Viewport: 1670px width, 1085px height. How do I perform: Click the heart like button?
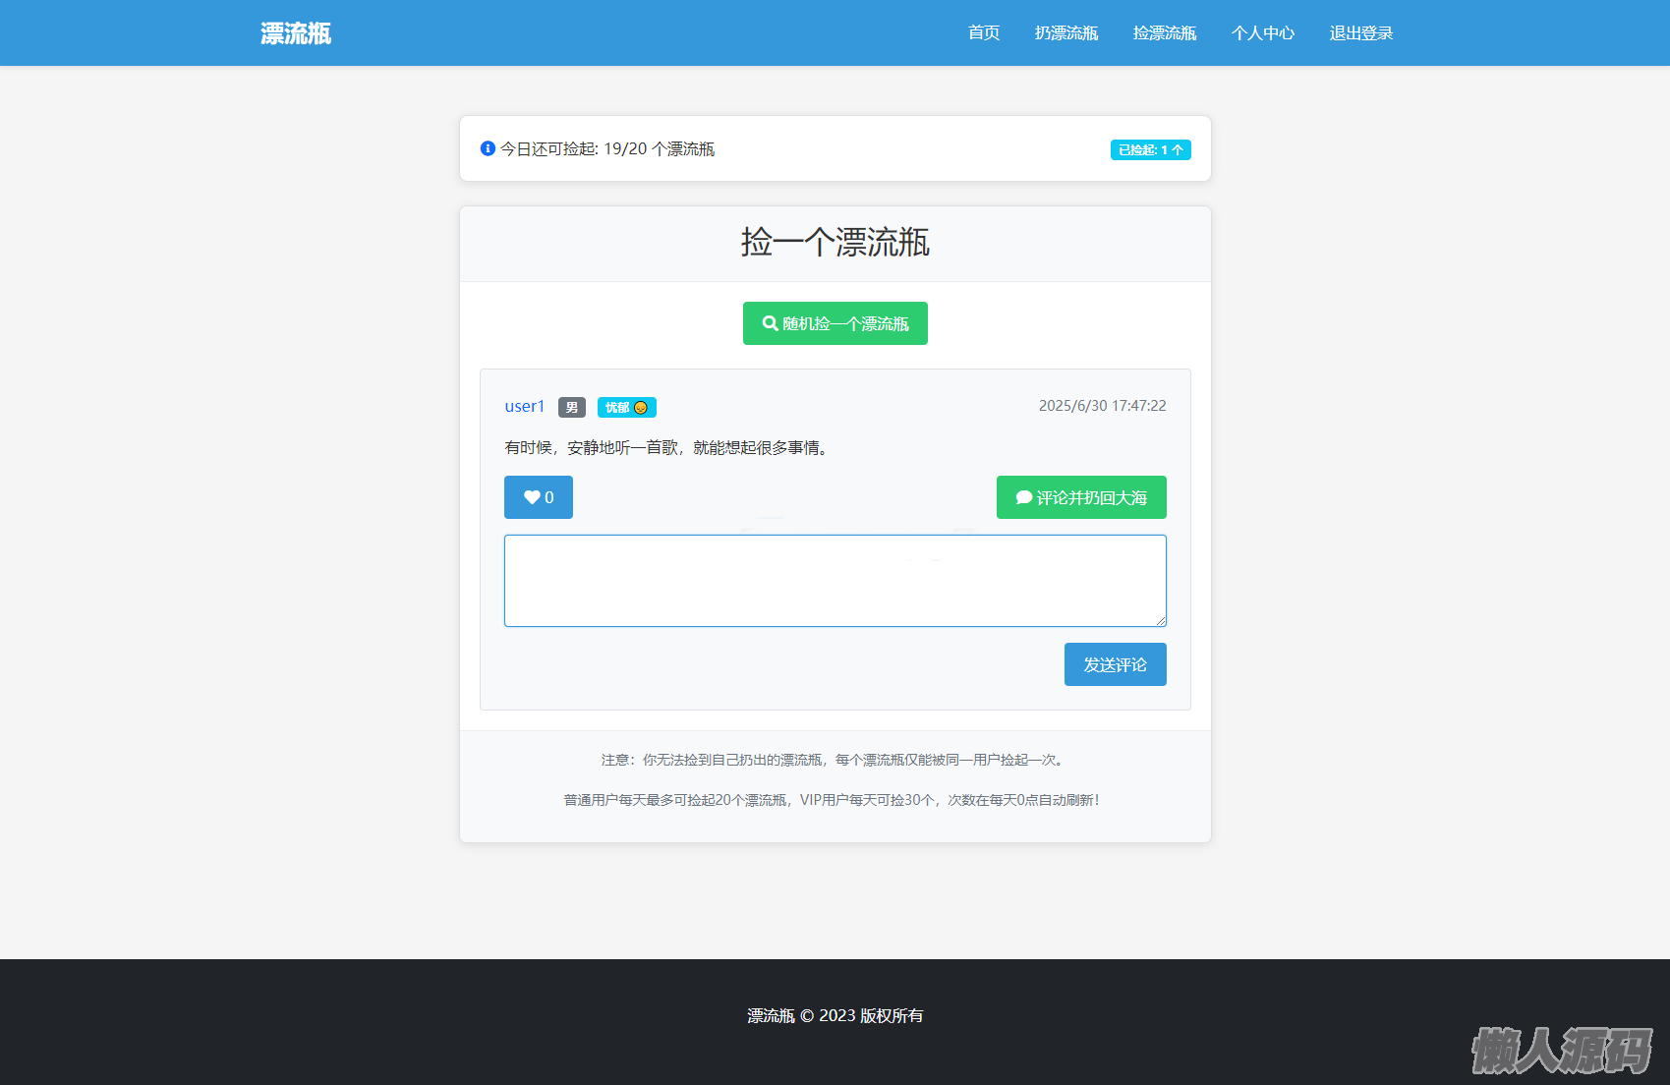click(x=538, y=497)
